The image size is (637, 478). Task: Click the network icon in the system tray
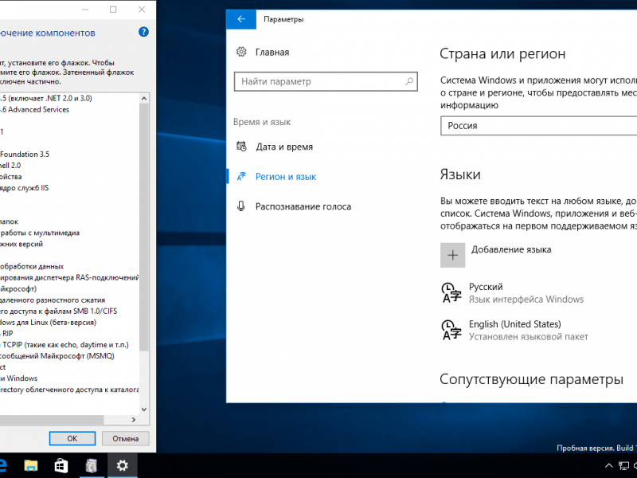click(x=623, y=466)
